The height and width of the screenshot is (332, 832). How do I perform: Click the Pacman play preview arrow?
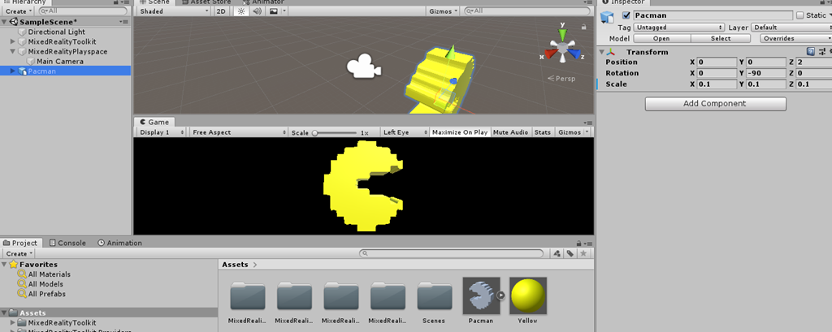point(501,295)
